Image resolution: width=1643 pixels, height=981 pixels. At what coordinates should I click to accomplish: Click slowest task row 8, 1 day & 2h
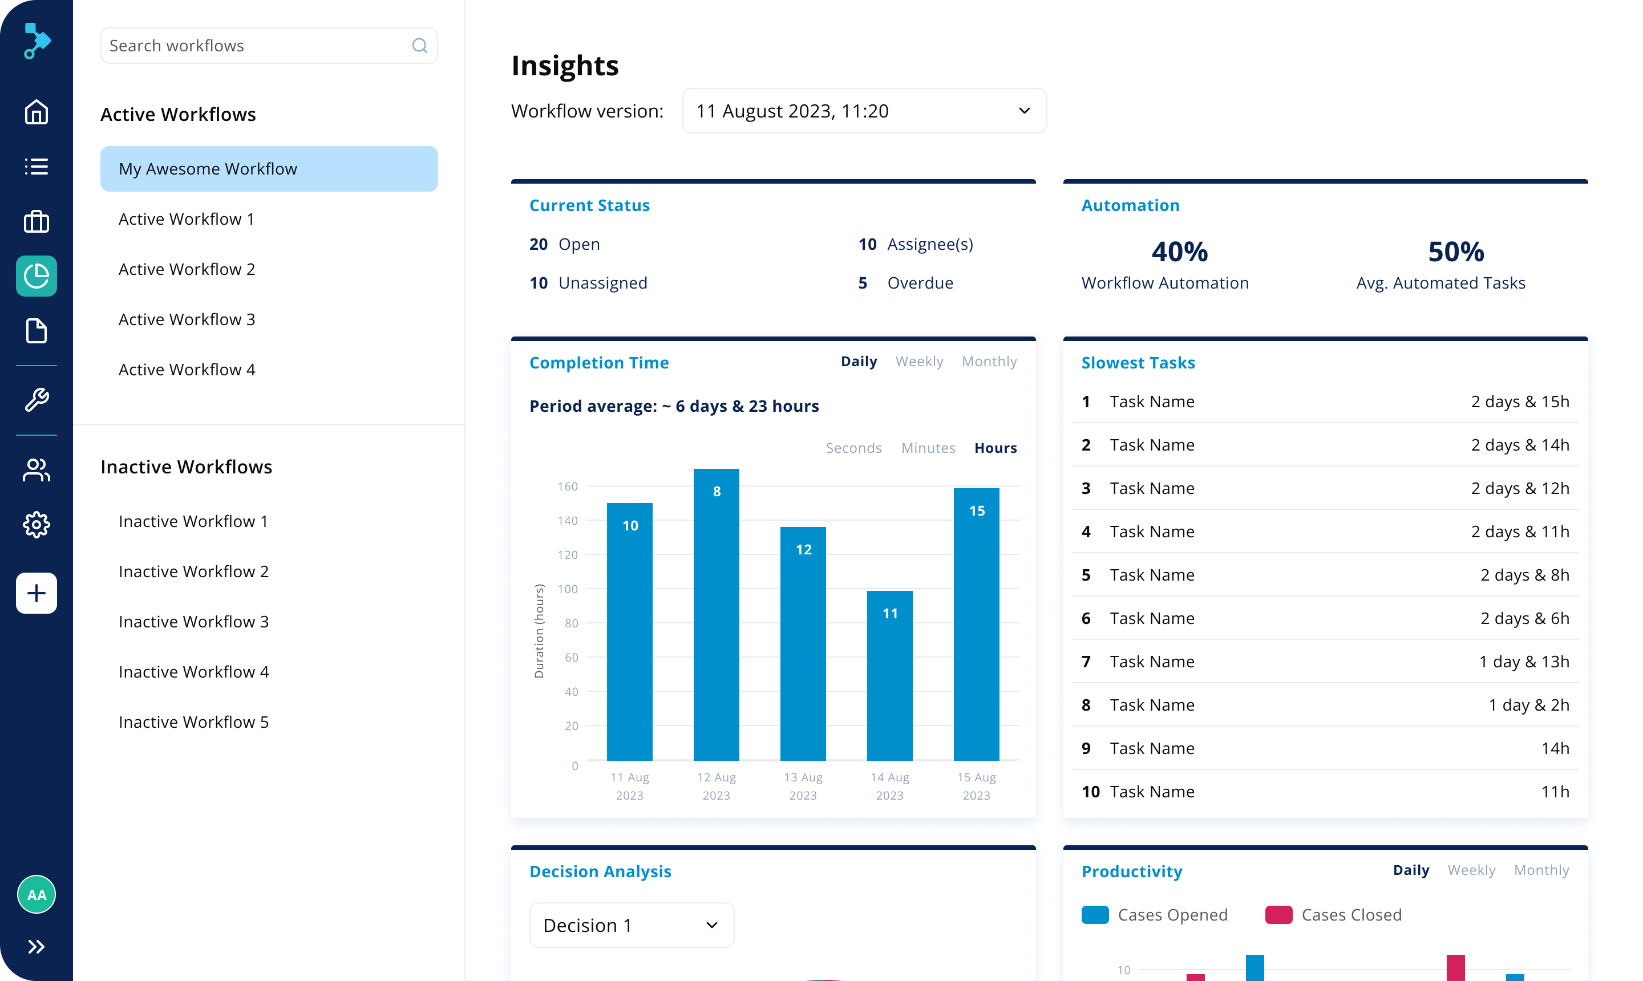tap(1325, 705)
